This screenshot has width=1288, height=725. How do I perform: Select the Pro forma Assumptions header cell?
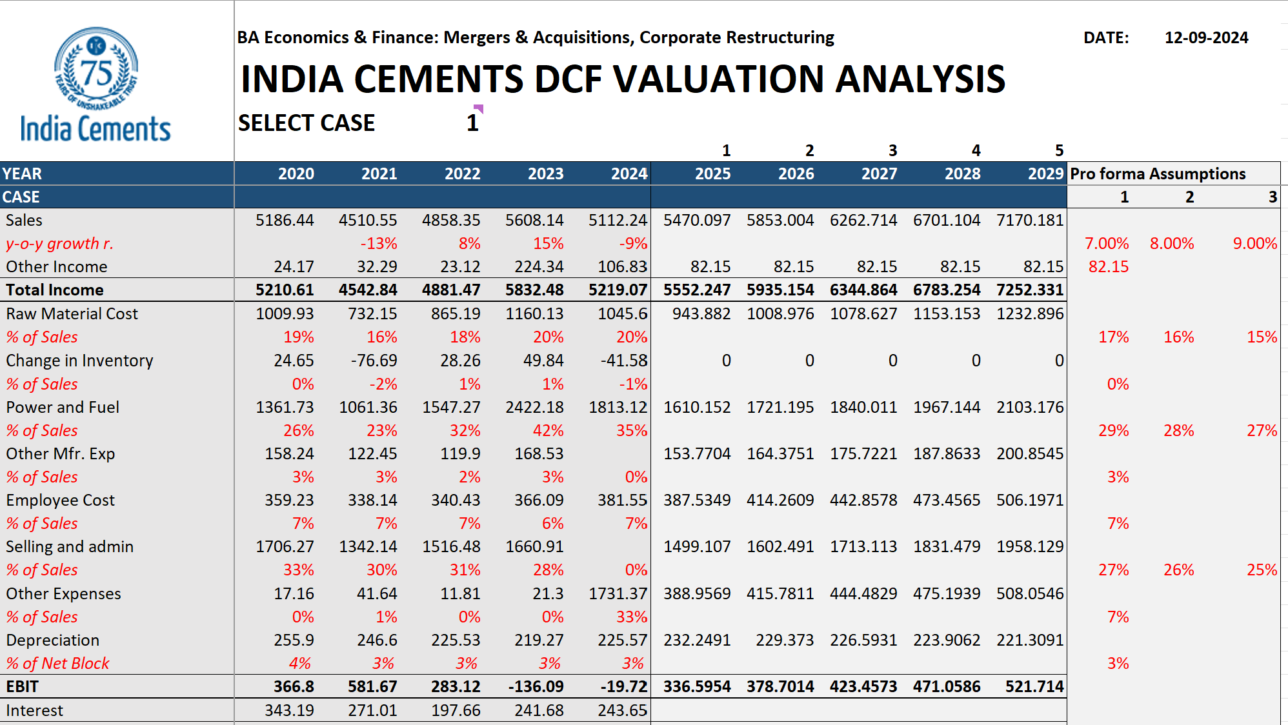1158,174
